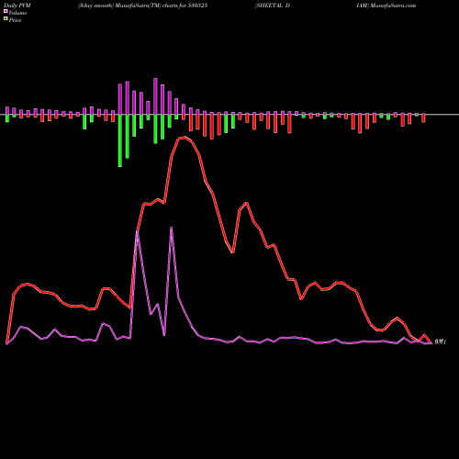Click the red-green Price legend swatch
Screen dimensions: 459x459
pos(6,18)
